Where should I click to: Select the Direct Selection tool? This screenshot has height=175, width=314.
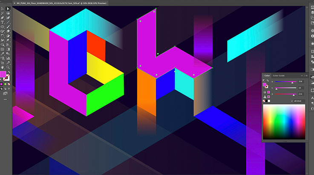point(8,9)
